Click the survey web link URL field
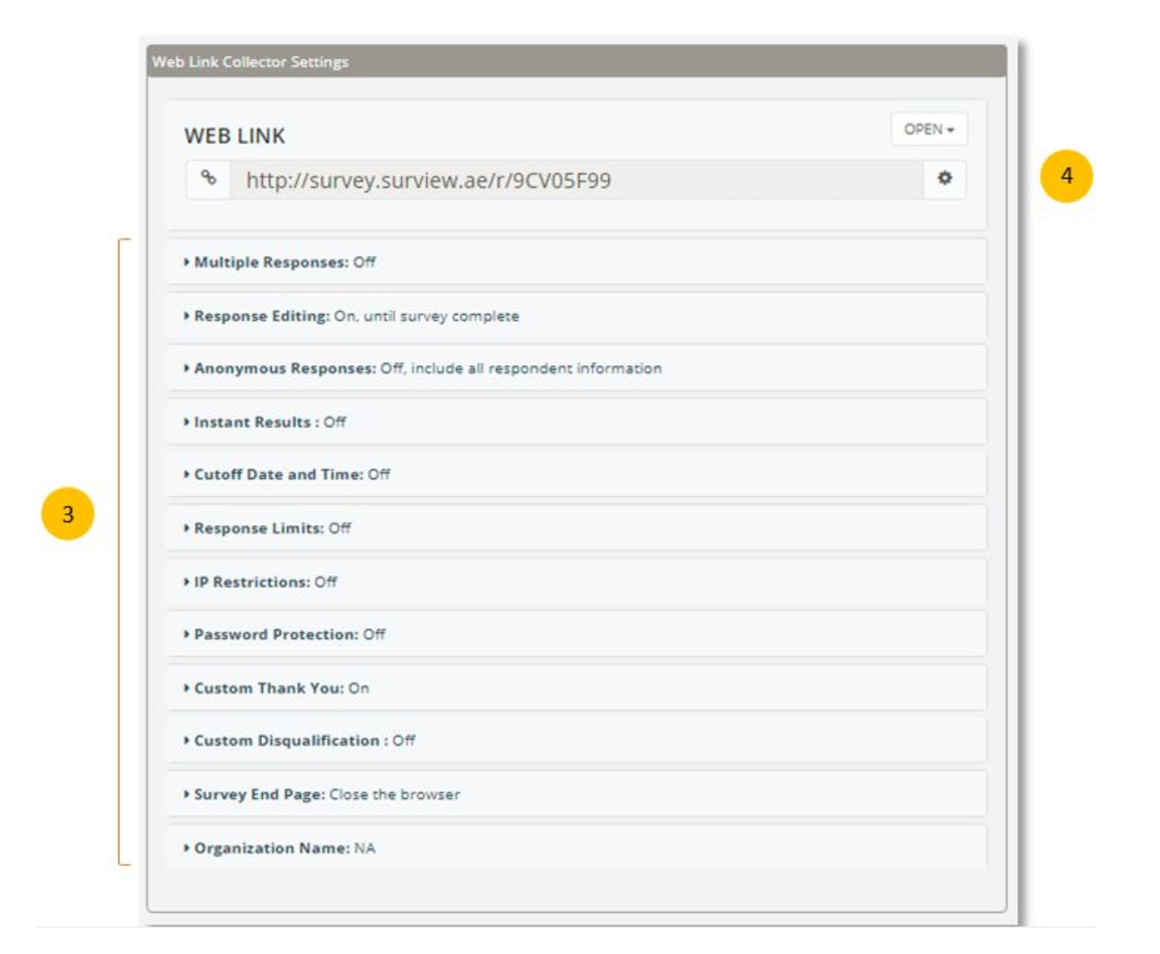The image size is (1160, 954). point(574,180)
